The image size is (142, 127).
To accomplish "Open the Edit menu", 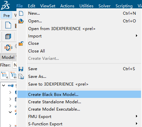I will (31, 6).
